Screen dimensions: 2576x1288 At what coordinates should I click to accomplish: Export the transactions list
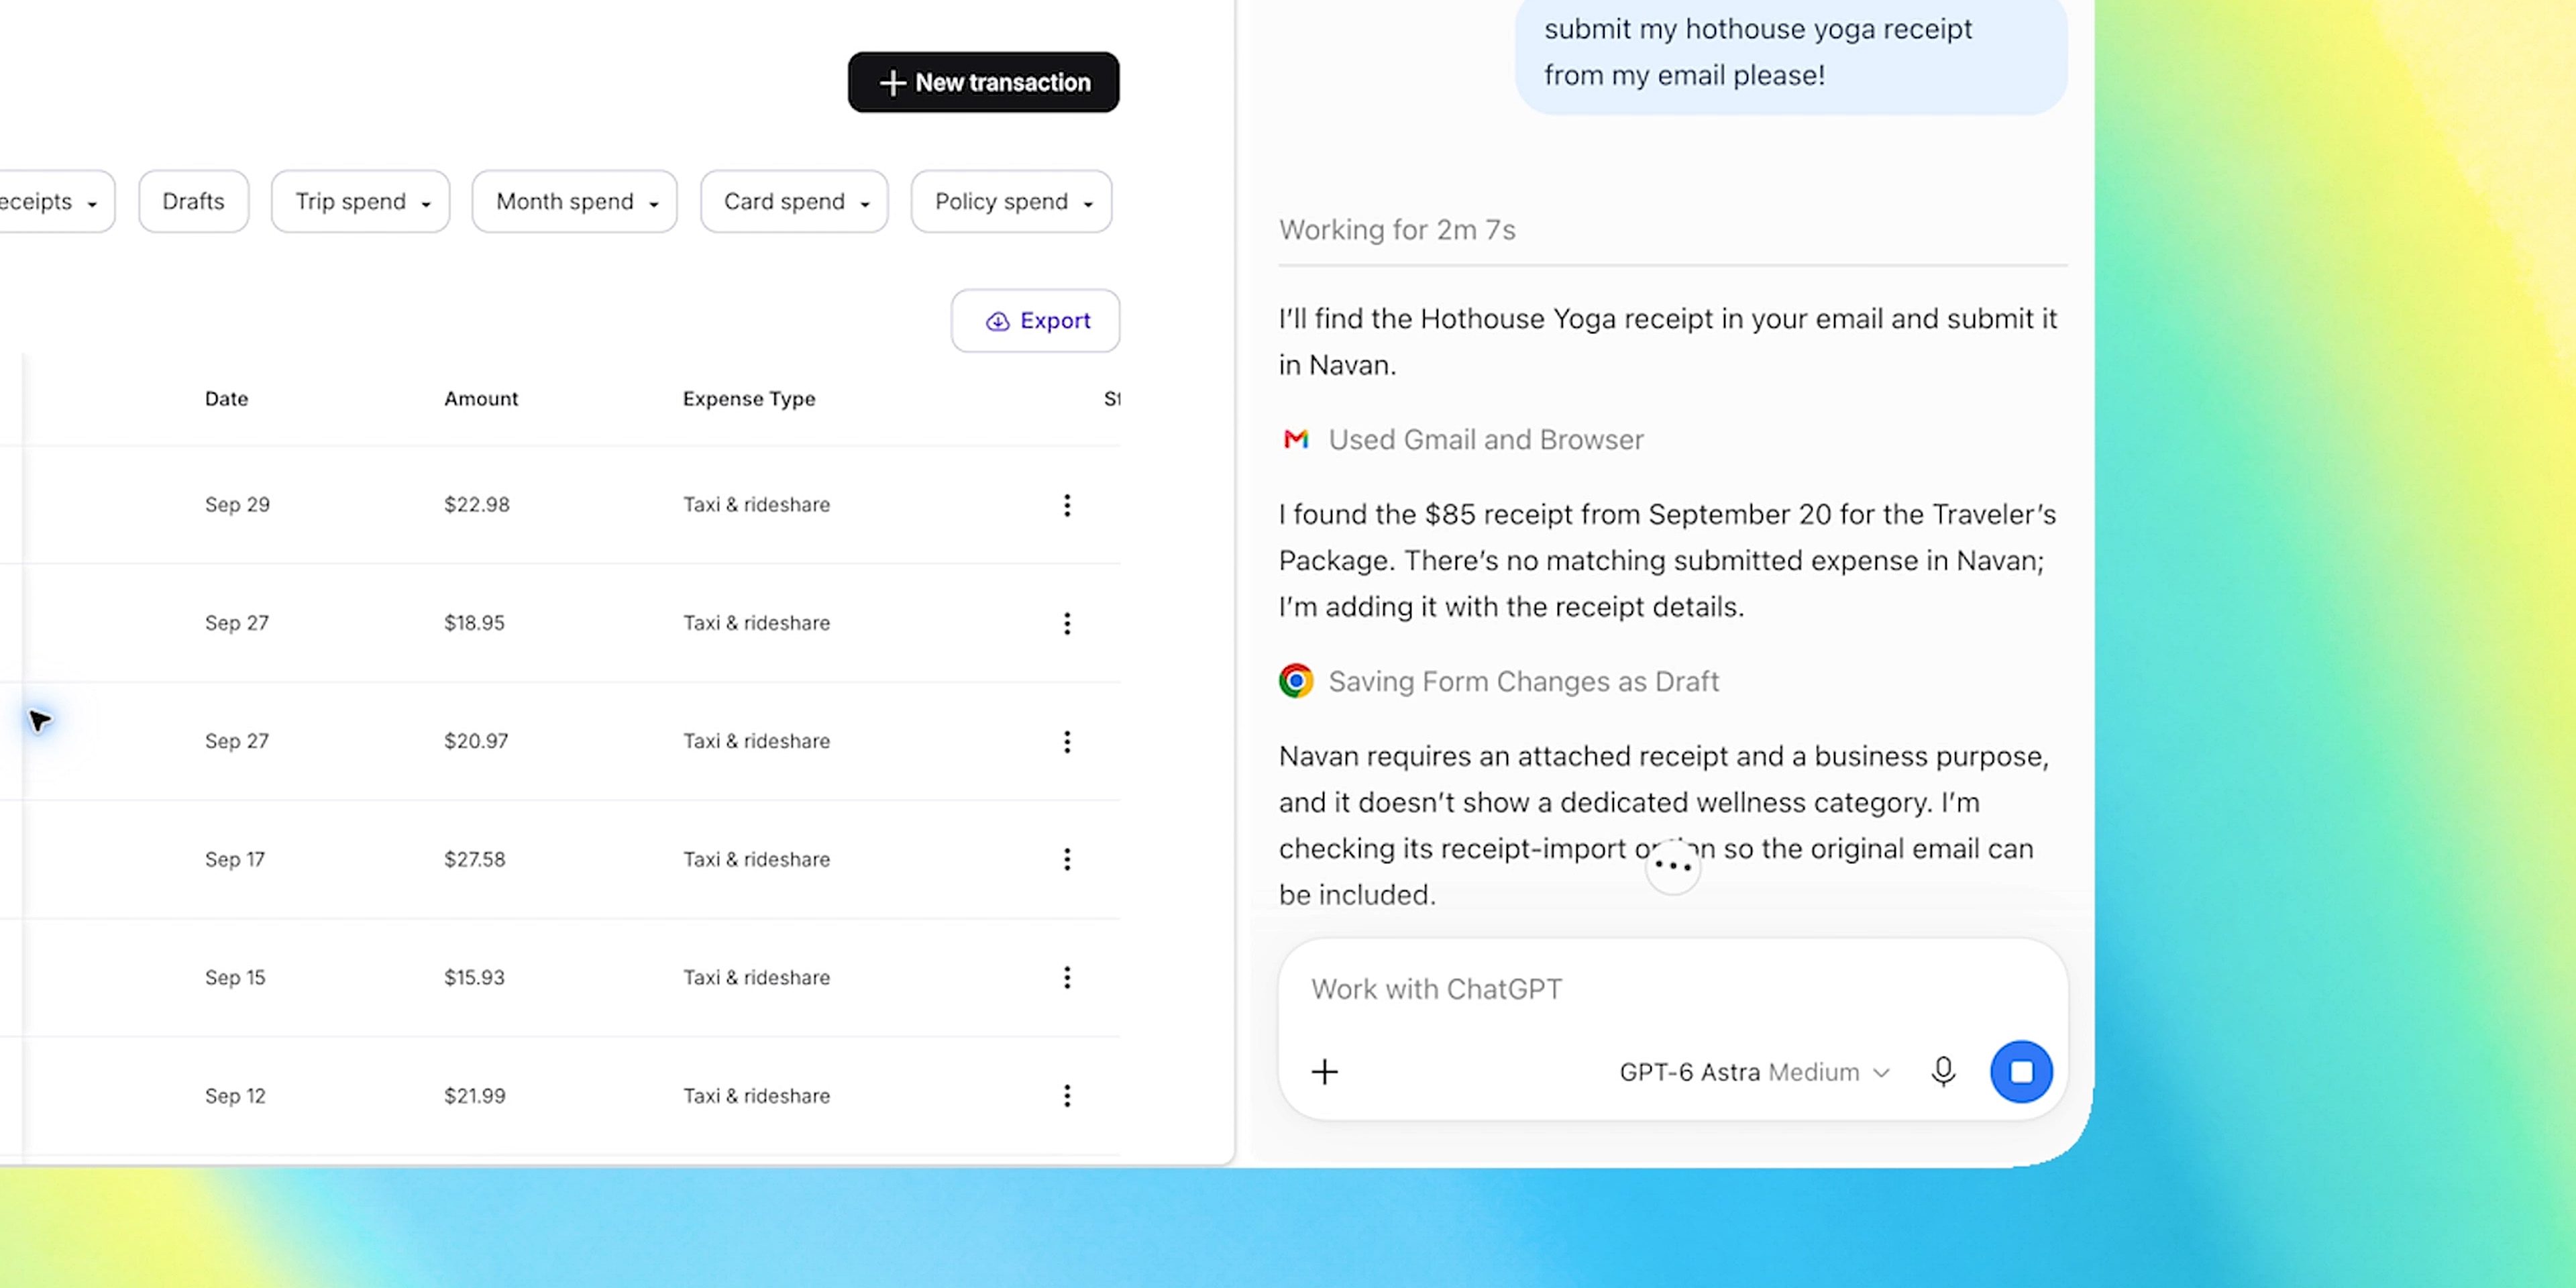coord(1035,321)
